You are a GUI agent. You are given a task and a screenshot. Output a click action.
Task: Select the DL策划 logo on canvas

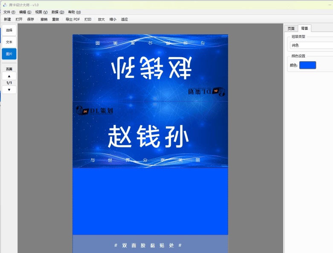[94, 111]
